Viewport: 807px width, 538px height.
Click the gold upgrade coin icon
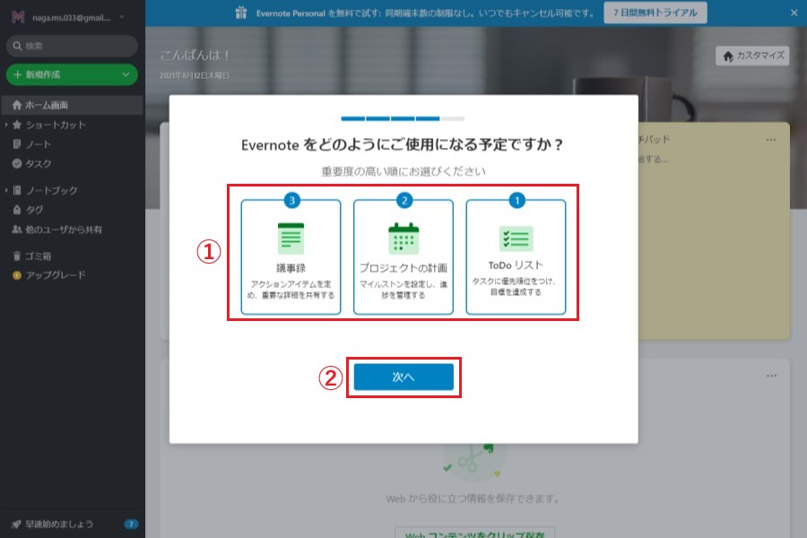coord(17,275)
